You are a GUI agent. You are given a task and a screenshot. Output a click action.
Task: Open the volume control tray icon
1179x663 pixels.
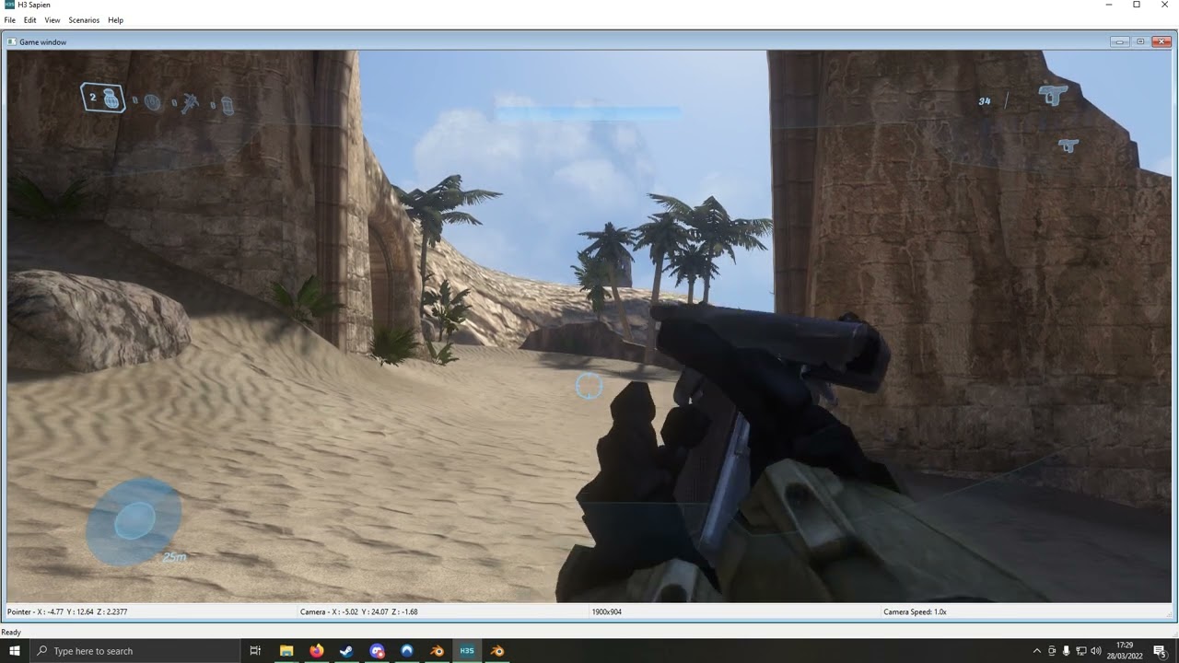click(1096, 651)
